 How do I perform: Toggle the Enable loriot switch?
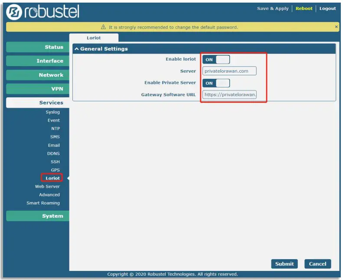[x=216, y=59]
